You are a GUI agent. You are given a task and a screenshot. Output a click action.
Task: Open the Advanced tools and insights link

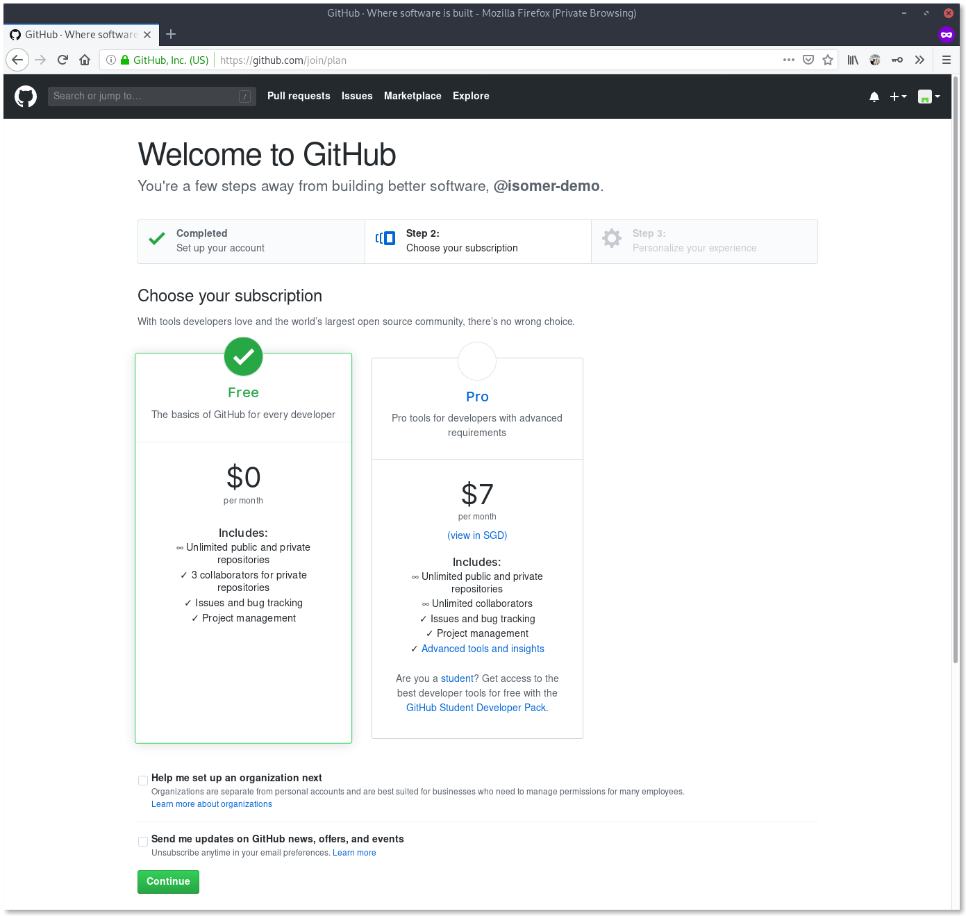point(483,649)
